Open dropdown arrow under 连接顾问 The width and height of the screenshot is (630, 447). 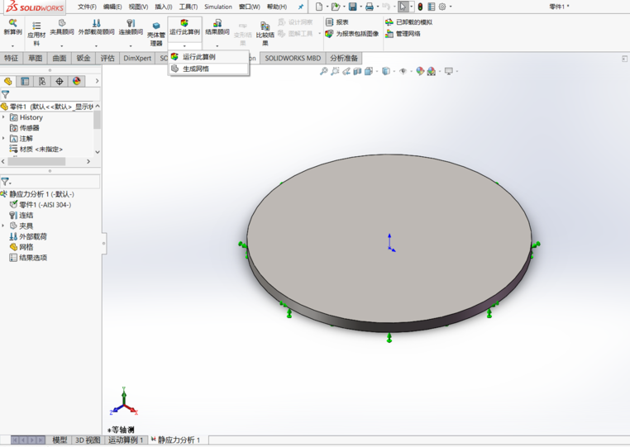click(131, 45)
